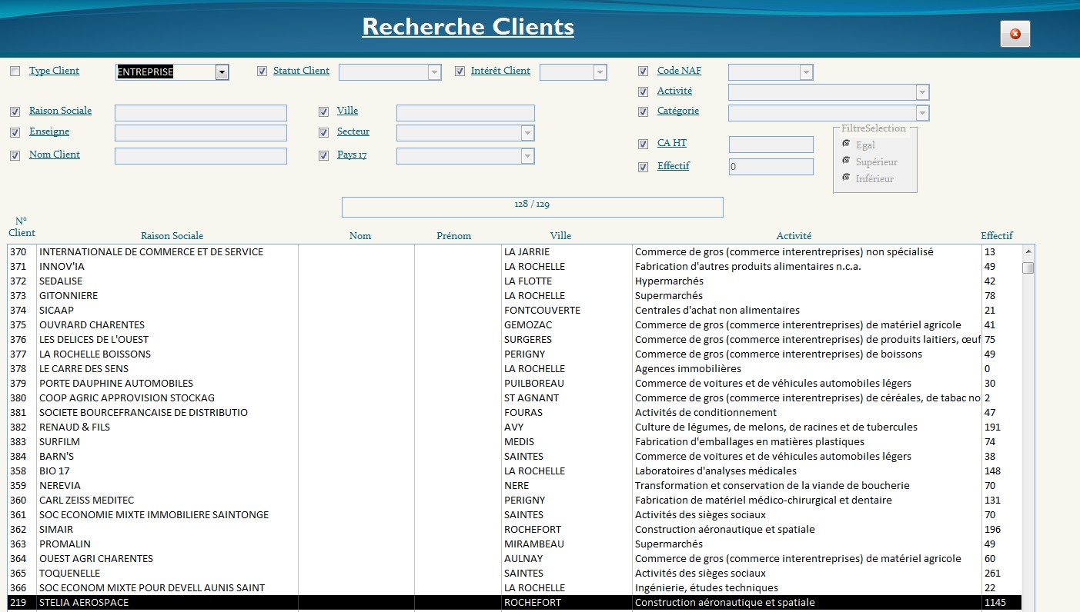This screenshot has height=612, width=1080.
Task: Select the SEDALISE client row
Action: coord(514,281)
